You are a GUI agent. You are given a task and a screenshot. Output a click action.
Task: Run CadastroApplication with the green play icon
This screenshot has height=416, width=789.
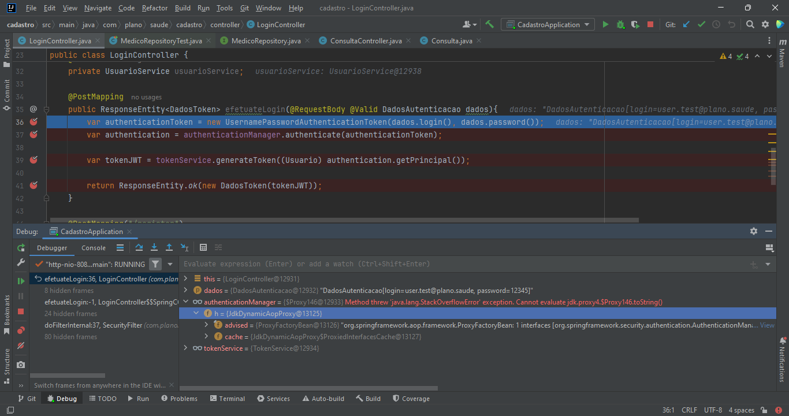coord(605,24)
